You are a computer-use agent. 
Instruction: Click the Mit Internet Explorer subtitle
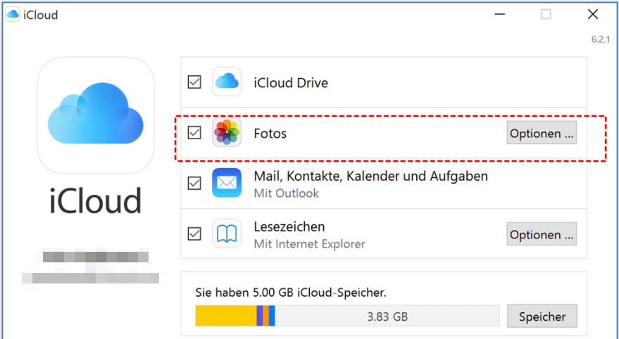click(309, 244)
